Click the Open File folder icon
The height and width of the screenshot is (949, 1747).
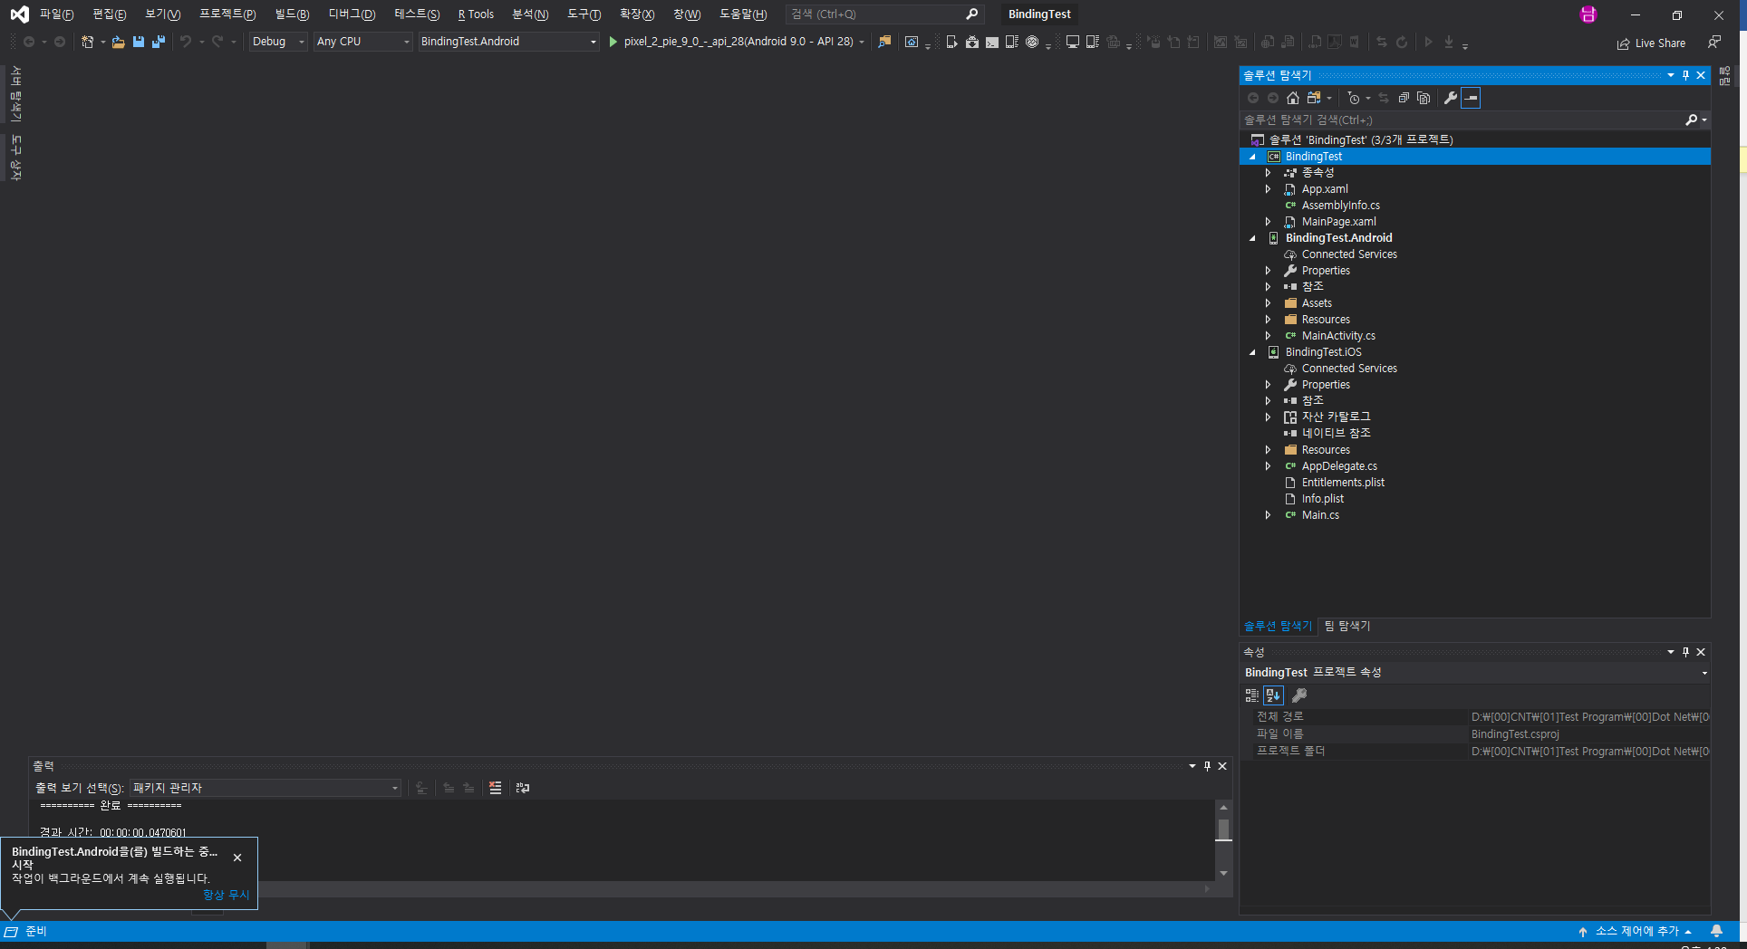[118, 42]
